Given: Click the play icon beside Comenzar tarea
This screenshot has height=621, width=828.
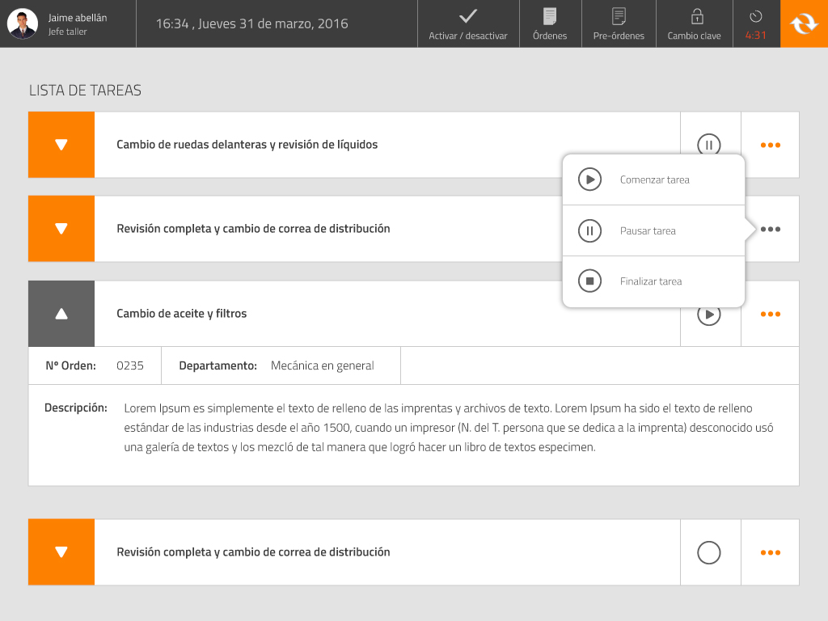Looking at the screenshot, I should point(589,180).
